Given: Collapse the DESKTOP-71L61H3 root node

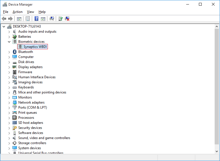Looking at the screenshot, I should pos(4,26).
